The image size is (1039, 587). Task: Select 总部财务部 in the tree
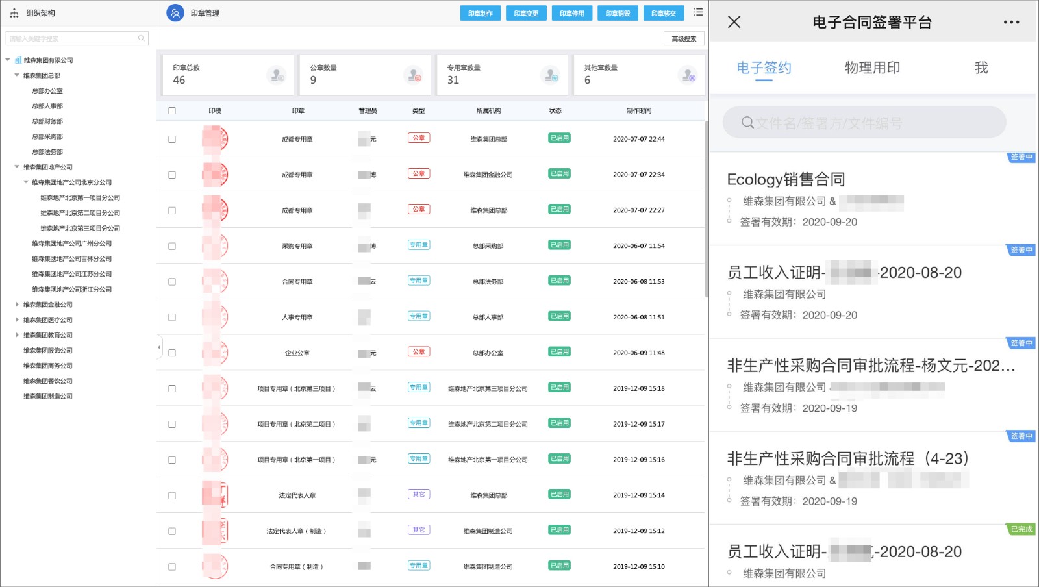click(x=47, y=121)
